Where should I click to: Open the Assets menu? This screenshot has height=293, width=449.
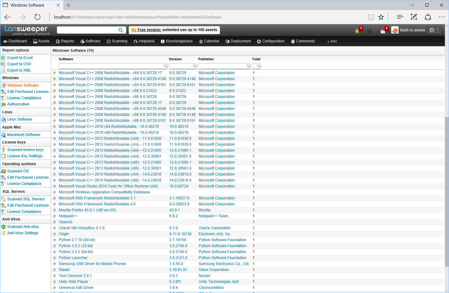pos(41,41)
